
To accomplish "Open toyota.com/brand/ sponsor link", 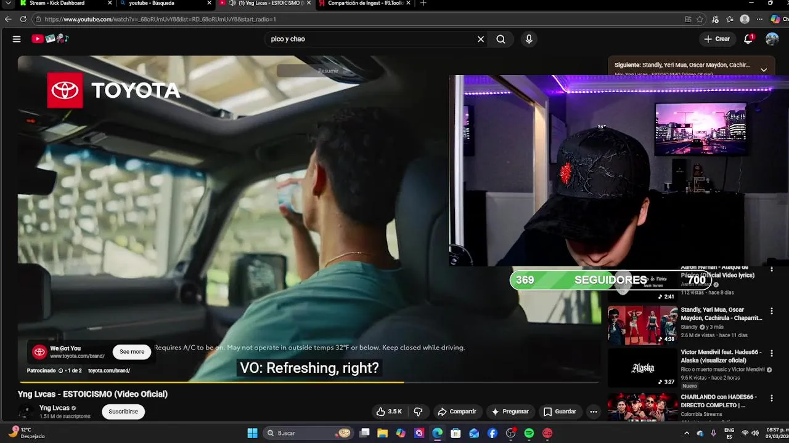I will 109,370.
